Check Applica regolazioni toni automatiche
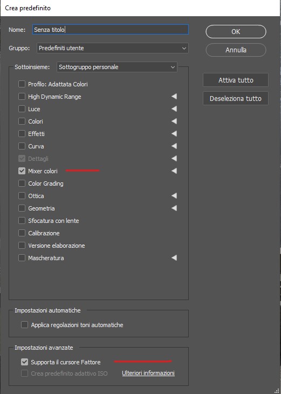The height and width of the screenshot is (394, 281). tap(24, 325)
